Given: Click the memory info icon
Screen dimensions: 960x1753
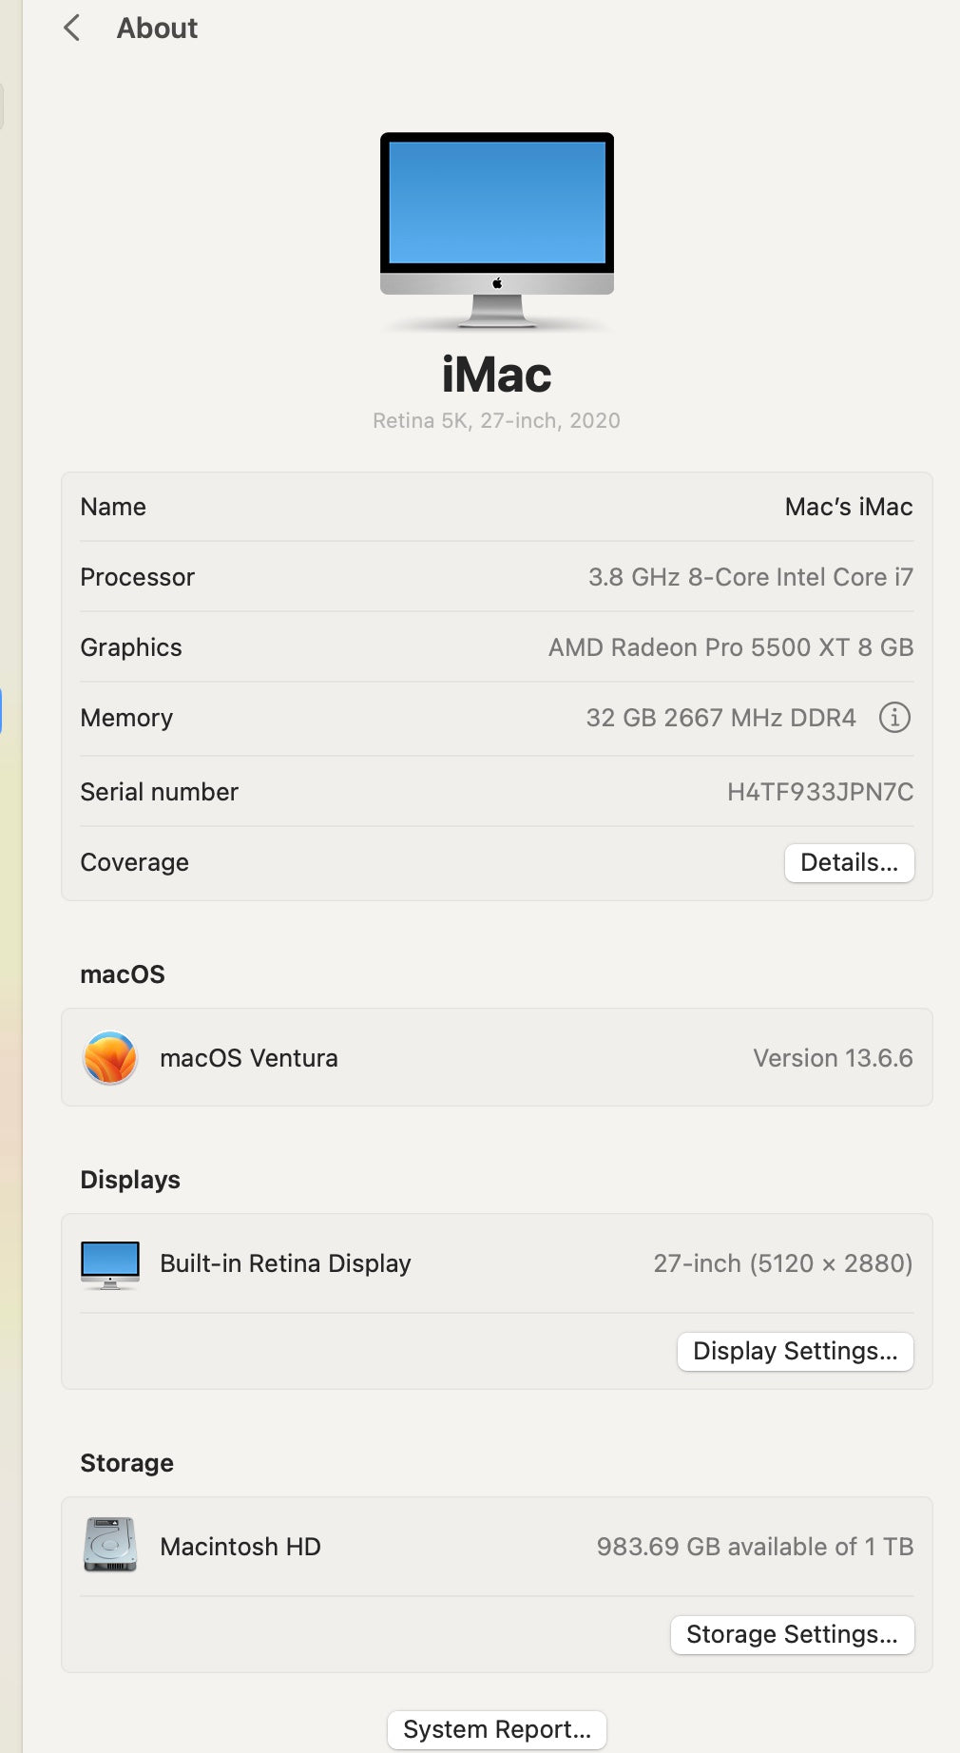Looking at the screenshot, I should click(893, 717).
